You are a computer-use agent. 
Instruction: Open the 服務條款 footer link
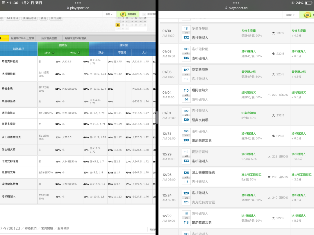(x=63, y=228)
